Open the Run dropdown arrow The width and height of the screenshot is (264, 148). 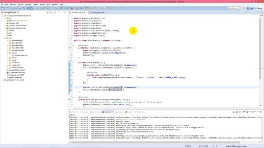[x=69, y=8]
